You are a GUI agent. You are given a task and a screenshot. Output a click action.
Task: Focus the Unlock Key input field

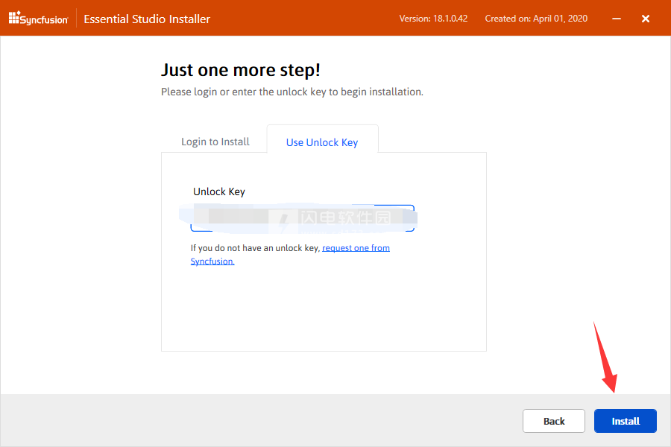pos(302,218)
